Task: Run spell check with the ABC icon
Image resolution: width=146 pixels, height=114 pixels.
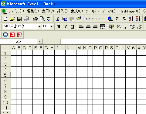Action: click(49, 19)
